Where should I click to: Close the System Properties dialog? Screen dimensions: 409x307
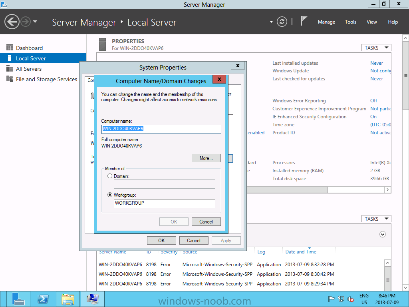tap(238, 66)
